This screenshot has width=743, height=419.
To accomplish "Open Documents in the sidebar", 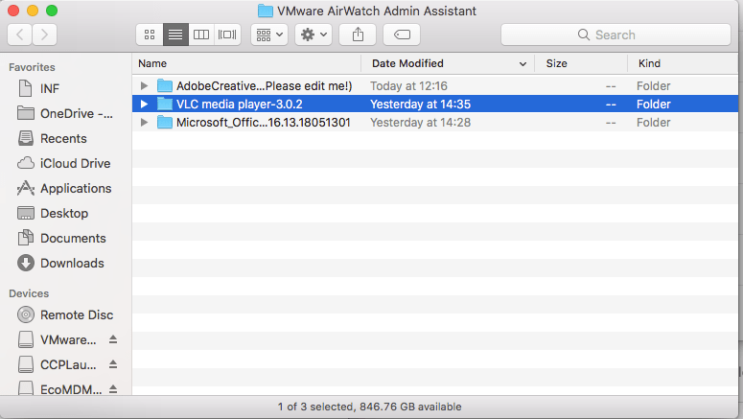I will pyautogui.click(x=73, y=238).
